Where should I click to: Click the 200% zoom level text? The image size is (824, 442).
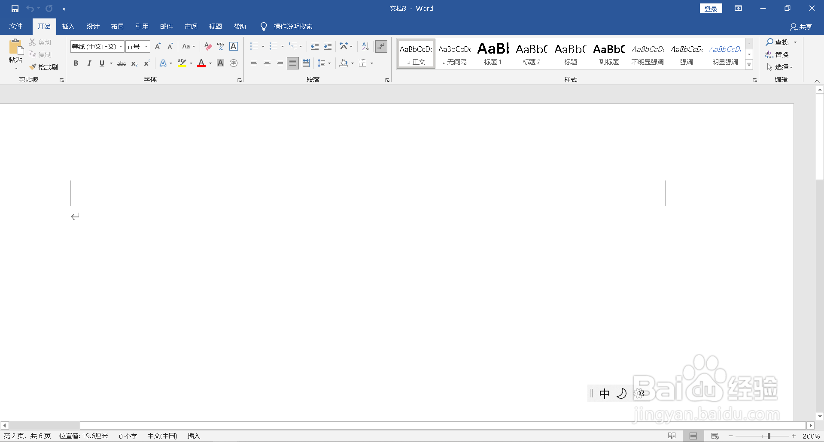811,436
